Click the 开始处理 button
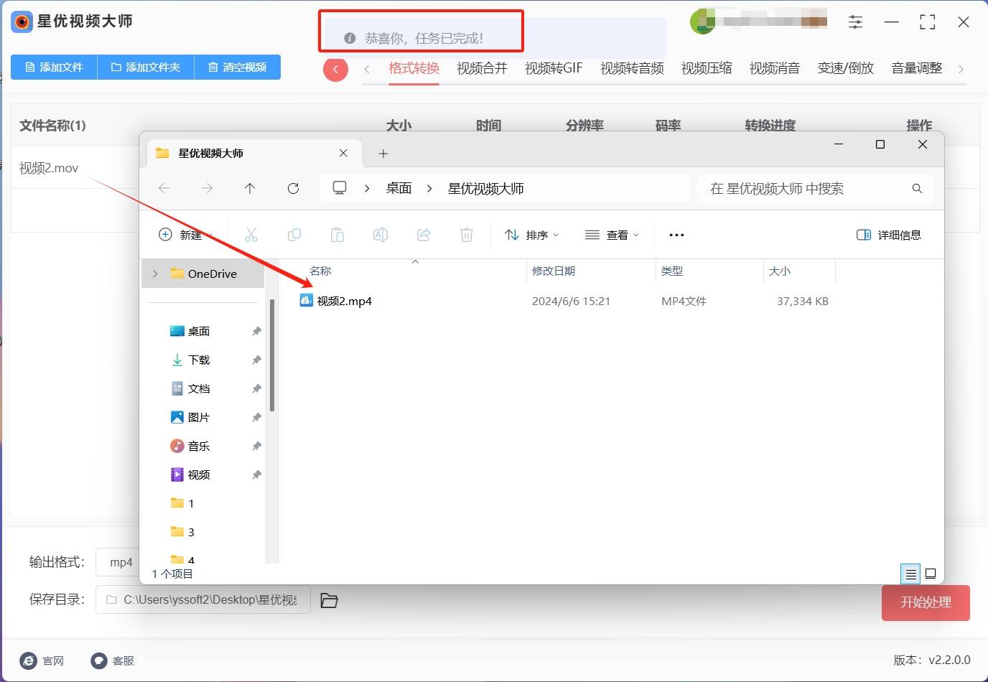988x682 pixels. [x=926, y=602]
